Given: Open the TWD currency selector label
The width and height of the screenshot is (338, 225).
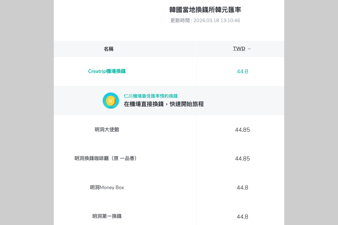Looking at the screenshot, I should [239, 49].
